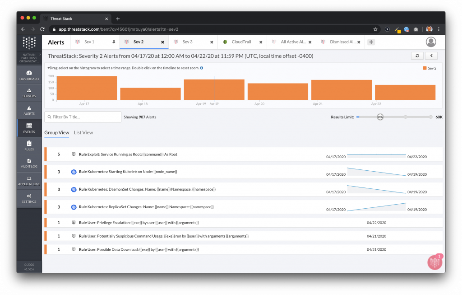462x295 pixels.
Task: Click host icon on Exploit Service Running rule
Action: (x=74, y=154)
